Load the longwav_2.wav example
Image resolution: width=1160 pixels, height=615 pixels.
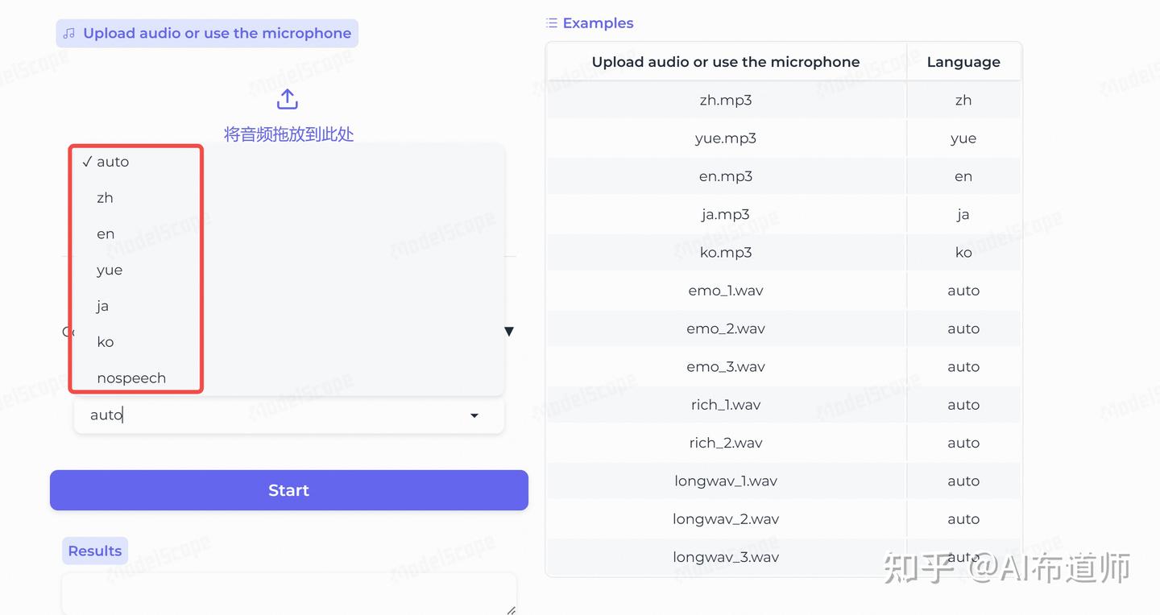coord(783,519)
